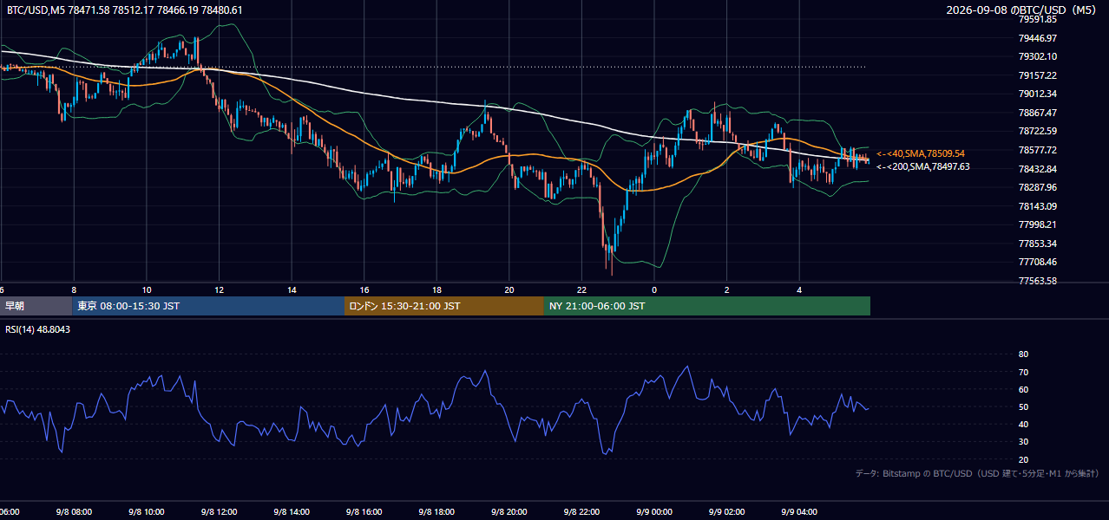1109x520 pixels.
Task: Click the 東京 08:00-15:30 JST session bar
Action: tap(208, 306)
